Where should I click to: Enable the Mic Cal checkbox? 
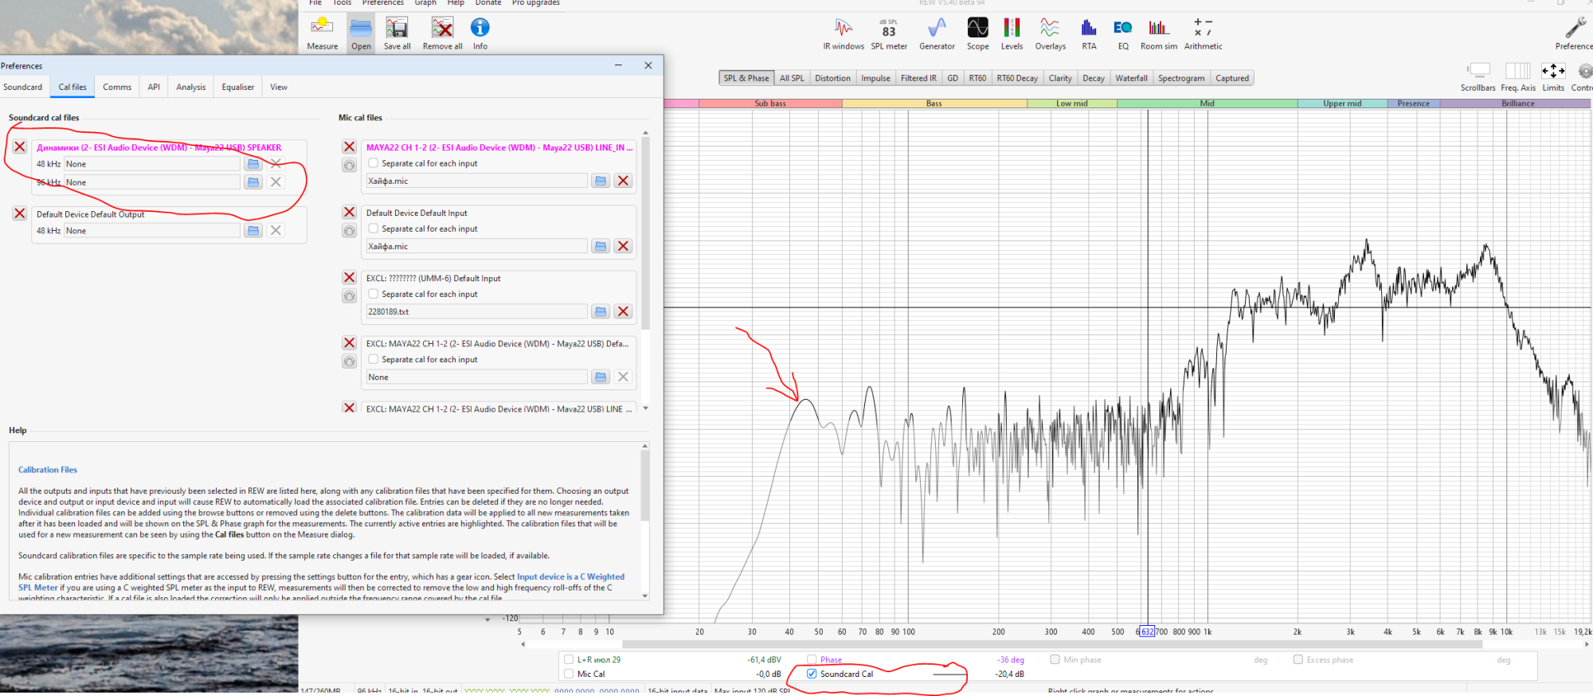click(569, 674)
